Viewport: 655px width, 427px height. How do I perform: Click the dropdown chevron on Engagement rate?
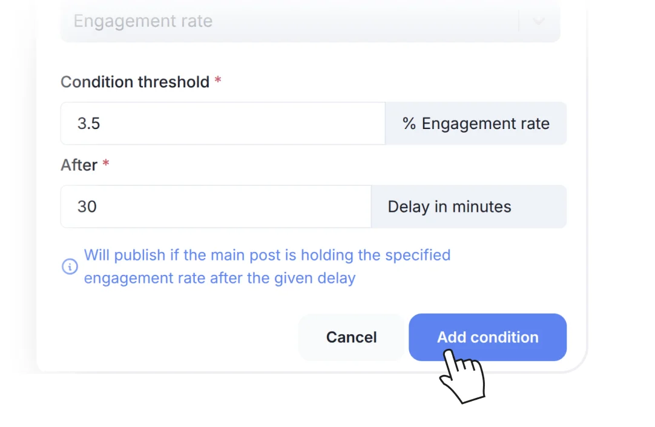click(538, 21)
